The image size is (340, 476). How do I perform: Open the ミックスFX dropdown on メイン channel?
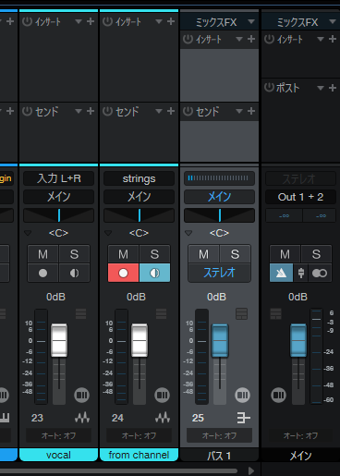tap(333, 21)
